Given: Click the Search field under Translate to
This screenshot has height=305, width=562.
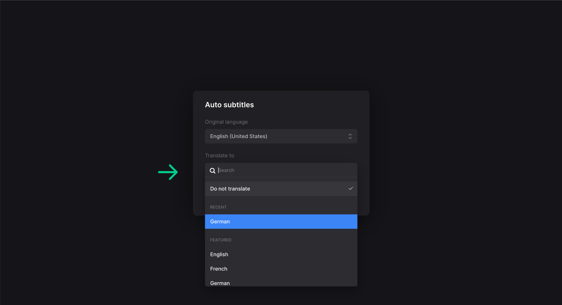Looking at the screenshot, I should (281, 170).
